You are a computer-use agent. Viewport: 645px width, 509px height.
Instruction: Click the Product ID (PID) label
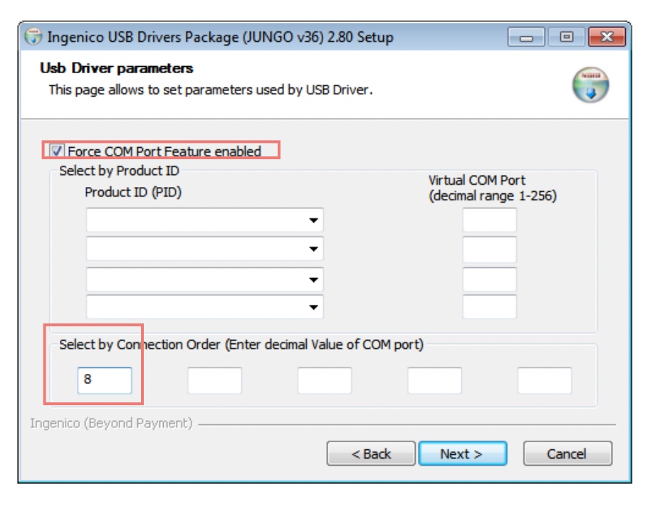(133, 192)
